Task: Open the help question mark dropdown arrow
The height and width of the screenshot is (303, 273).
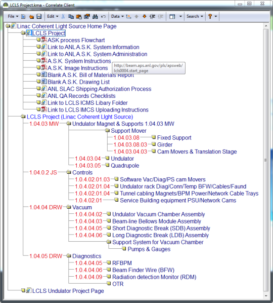Action: coord(216,17)
